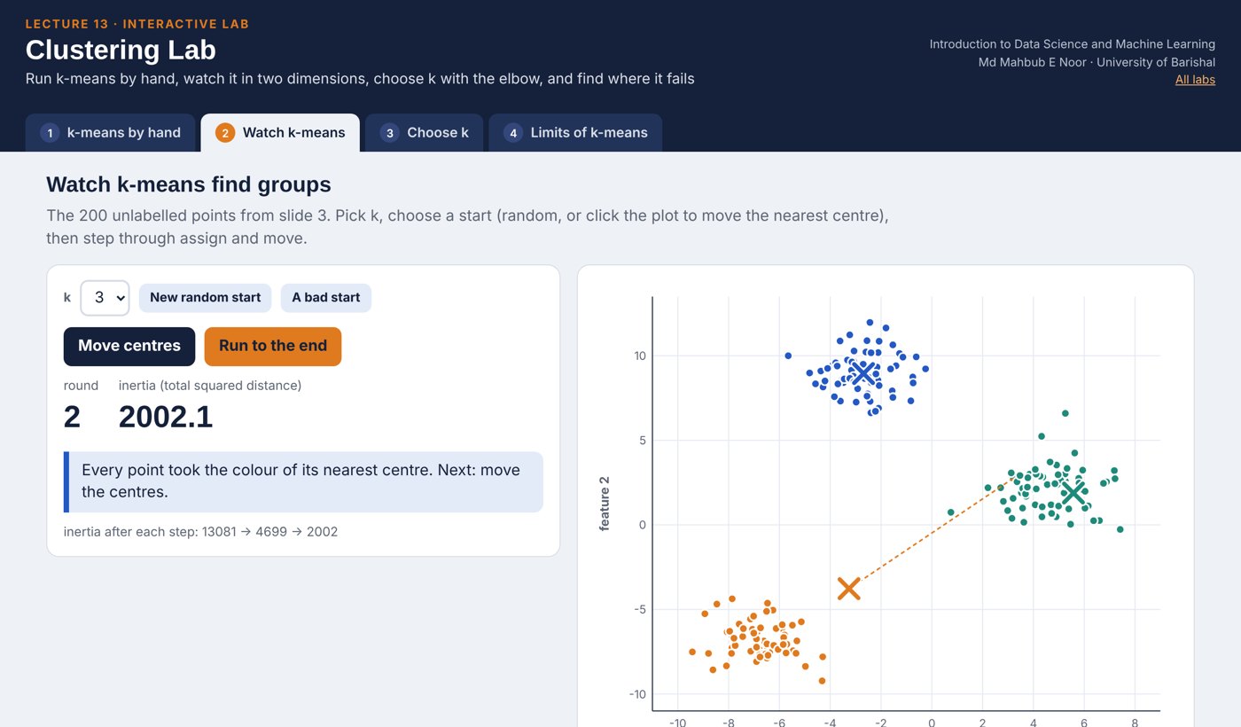Open the k value dropdown
Viewport: 1241px width, 727px height.
pyautogui.click(x=105, y=298)
